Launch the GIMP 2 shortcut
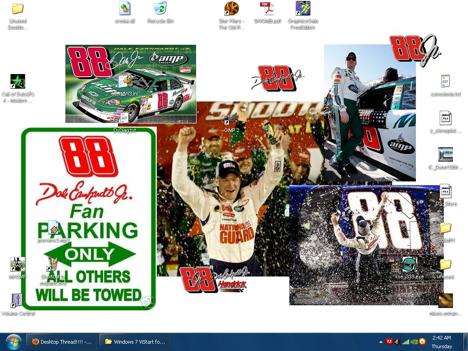Viewport: 468px width, 351px height. [231, 118]
